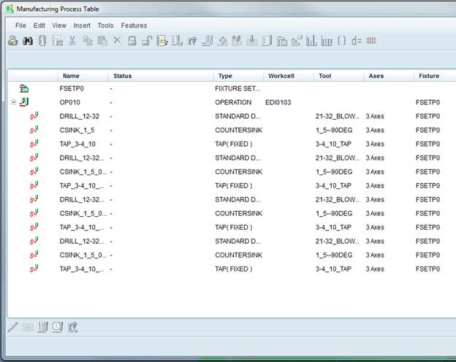Click the Workcell column header
The width and height of the screenshot is (456, 362).
pyautogui.click(x=281, y=76)
